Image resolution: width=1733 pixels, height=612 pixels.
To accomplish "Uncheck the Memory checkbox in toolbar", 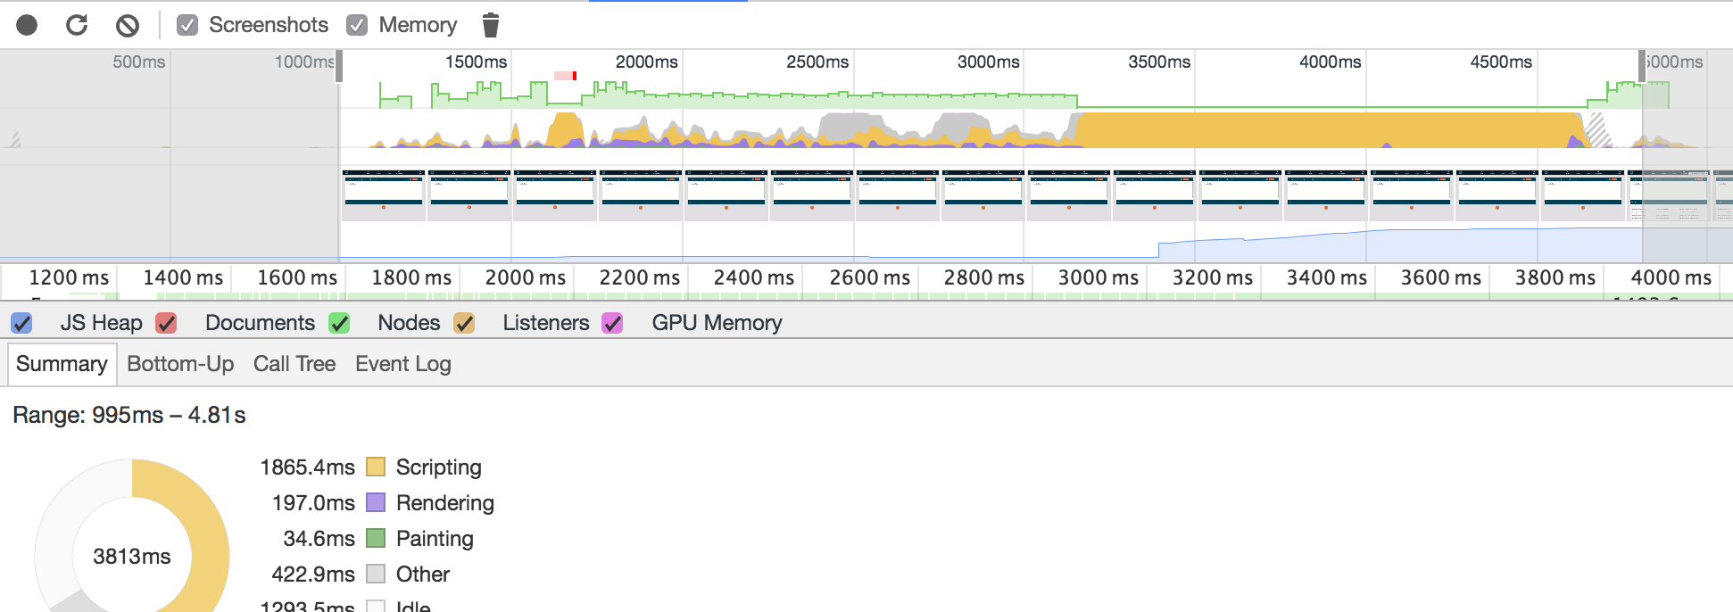I will pos(357,25).
